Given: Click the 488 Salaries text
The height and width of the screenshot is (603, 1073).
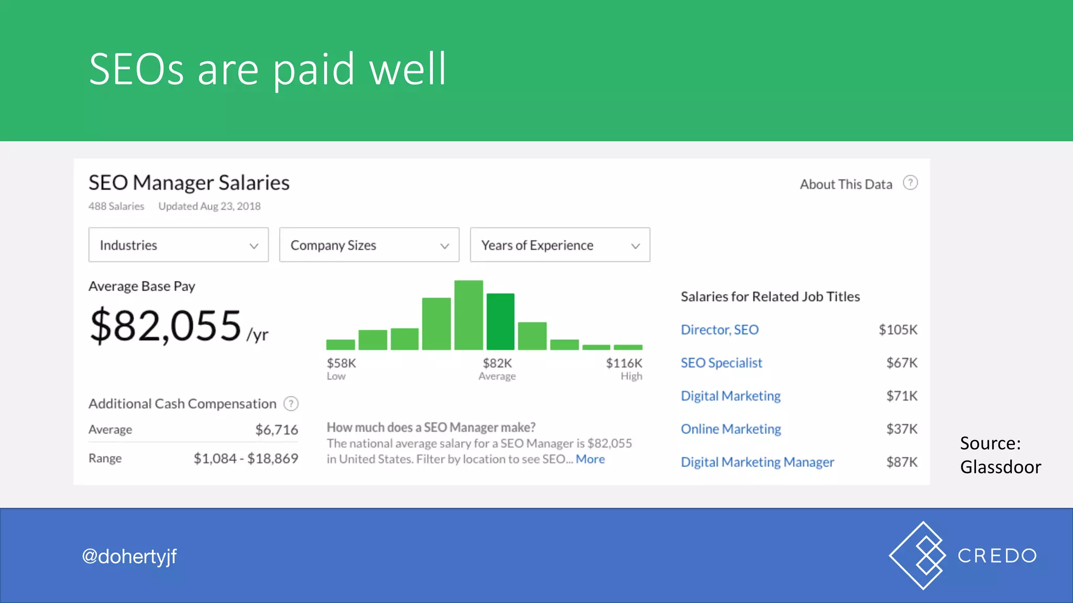Looking at the screenshot, I should click(x=116, y=206).
